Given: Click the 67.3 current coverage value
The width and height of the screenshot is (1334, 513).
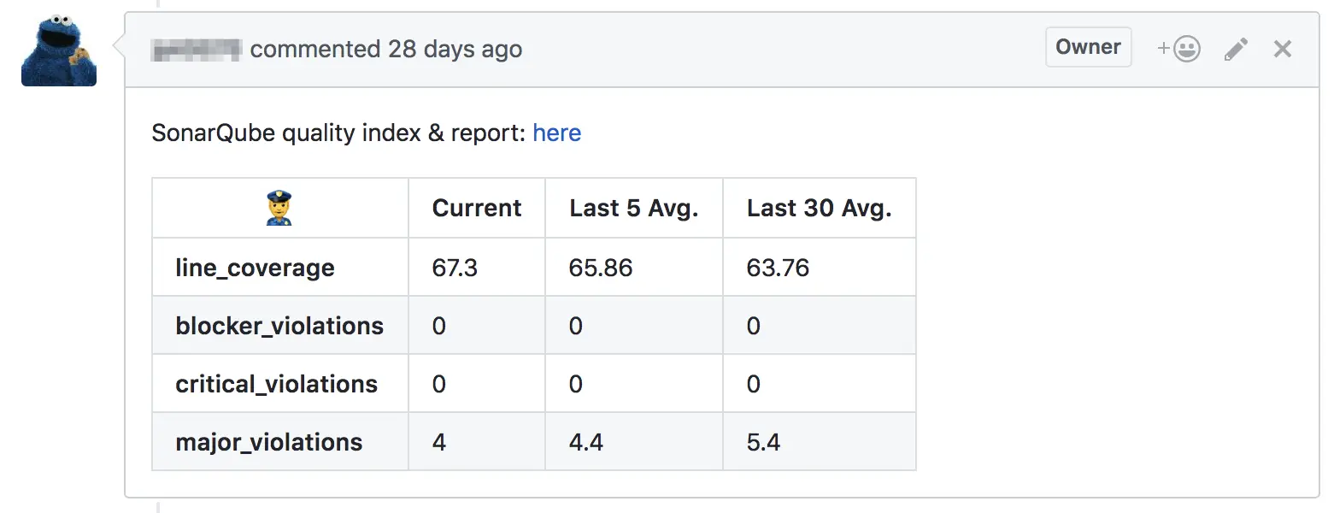Looking at the screenshot, I should coord(455,268).
